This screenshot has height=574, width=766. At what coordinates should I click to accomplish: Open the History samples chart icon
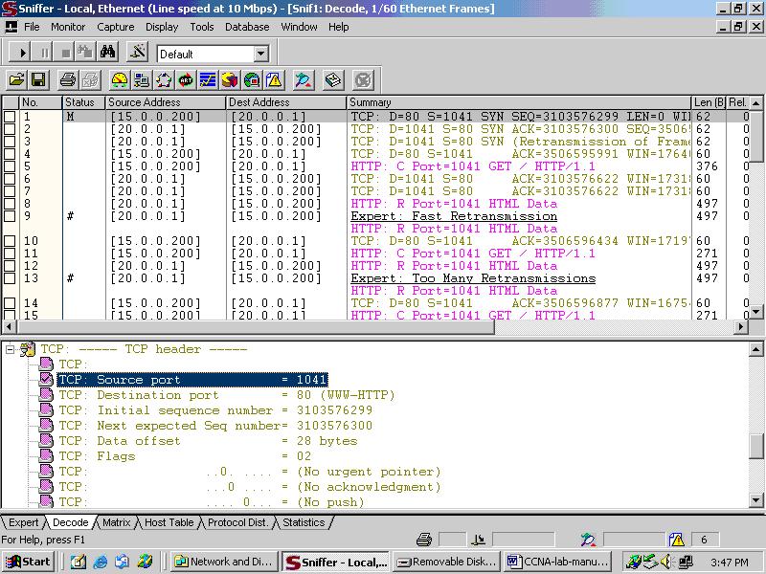(x=208, y=80)
